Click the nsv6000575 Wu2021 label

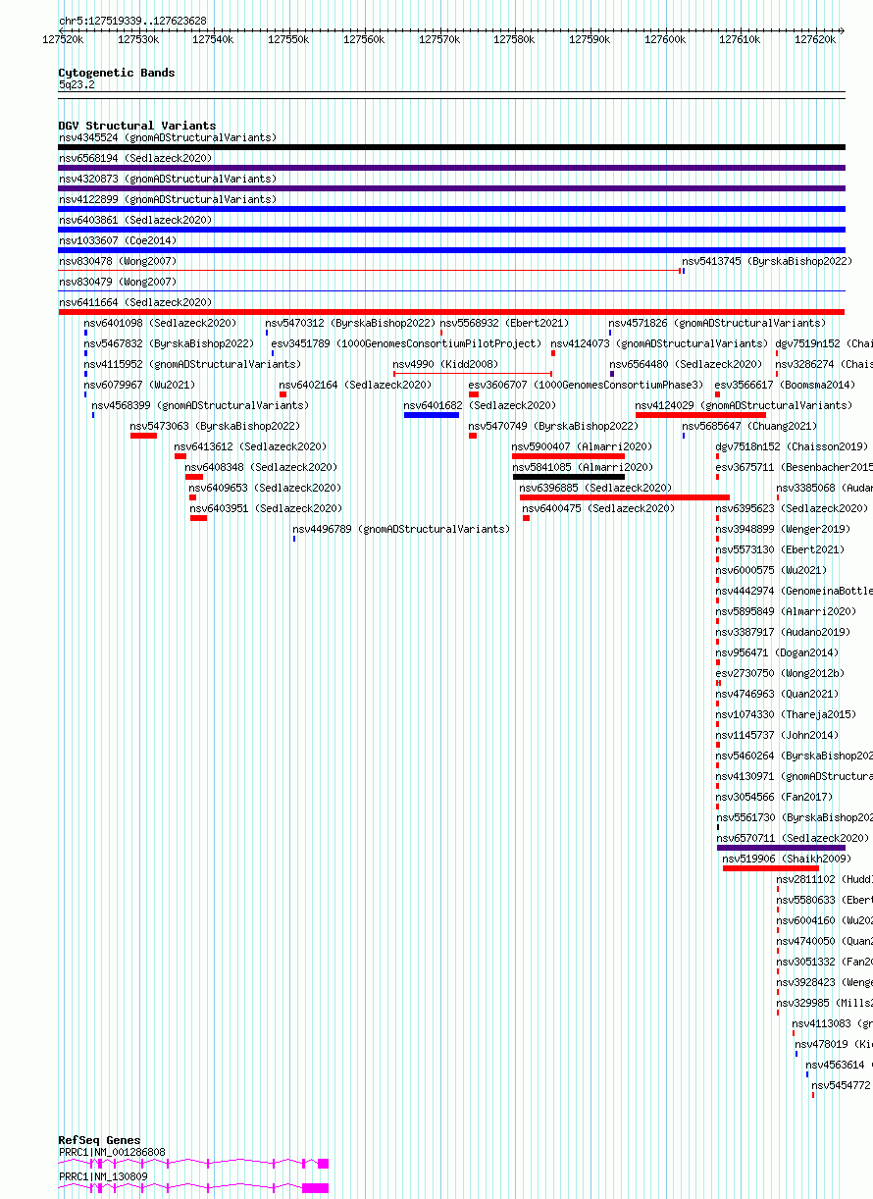tap(771, 570)
